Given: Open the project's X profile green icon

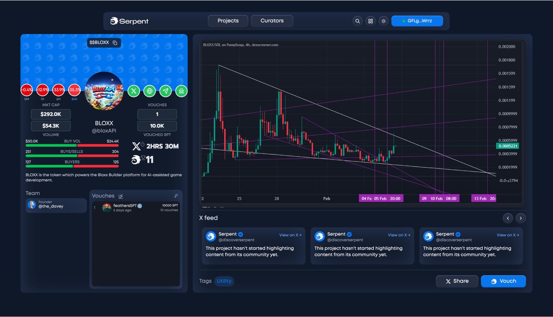Looking at the screenshot, I should [x=134, y=91].
